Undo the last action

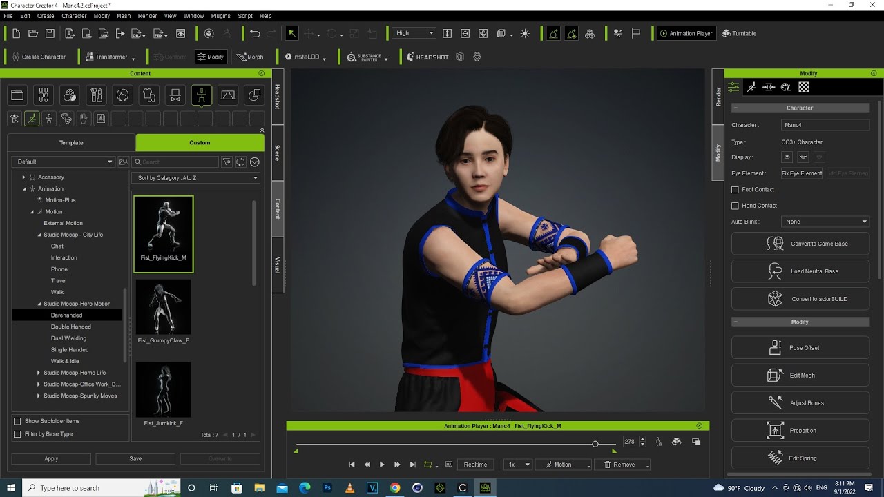pos(255,33)
